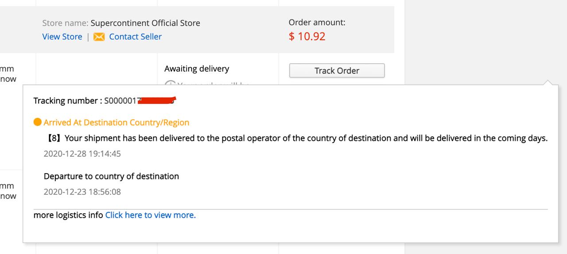Click the envelope icon beside Contact Seller
Screen dimensions: 567x254
[x=99, y=37]
